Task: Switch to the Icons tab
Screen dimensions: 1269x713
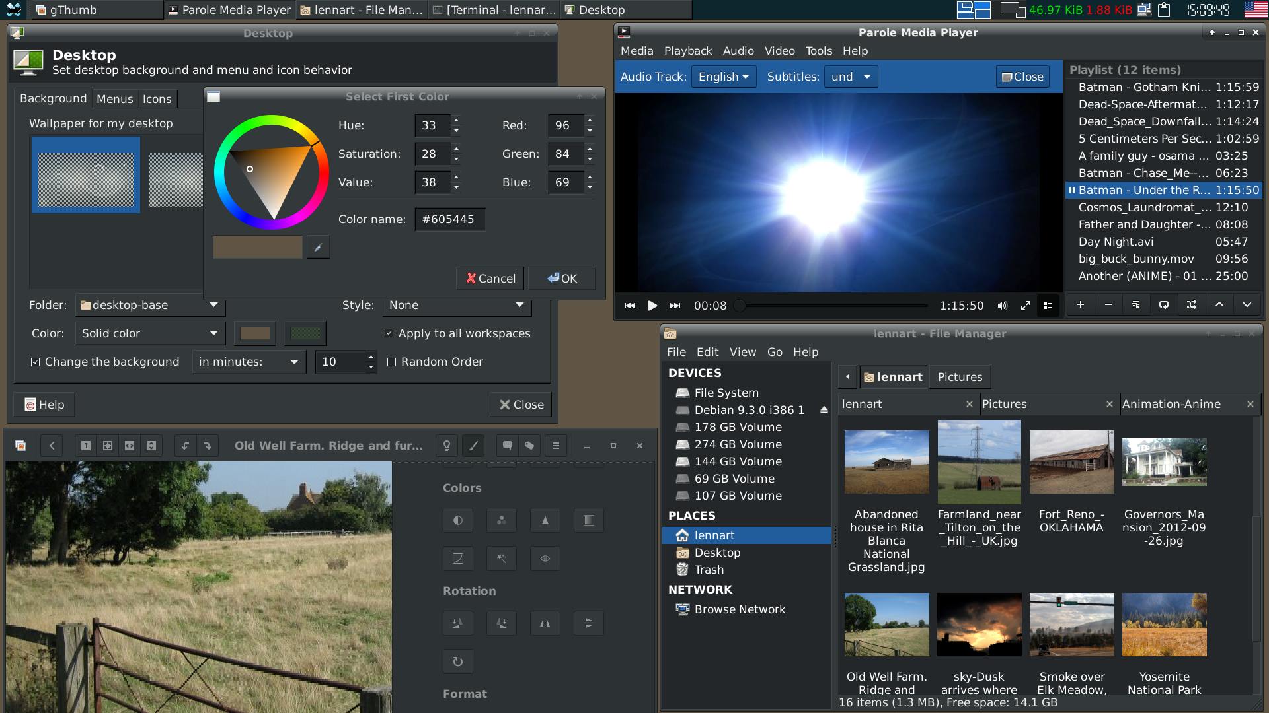Action: 157,99
